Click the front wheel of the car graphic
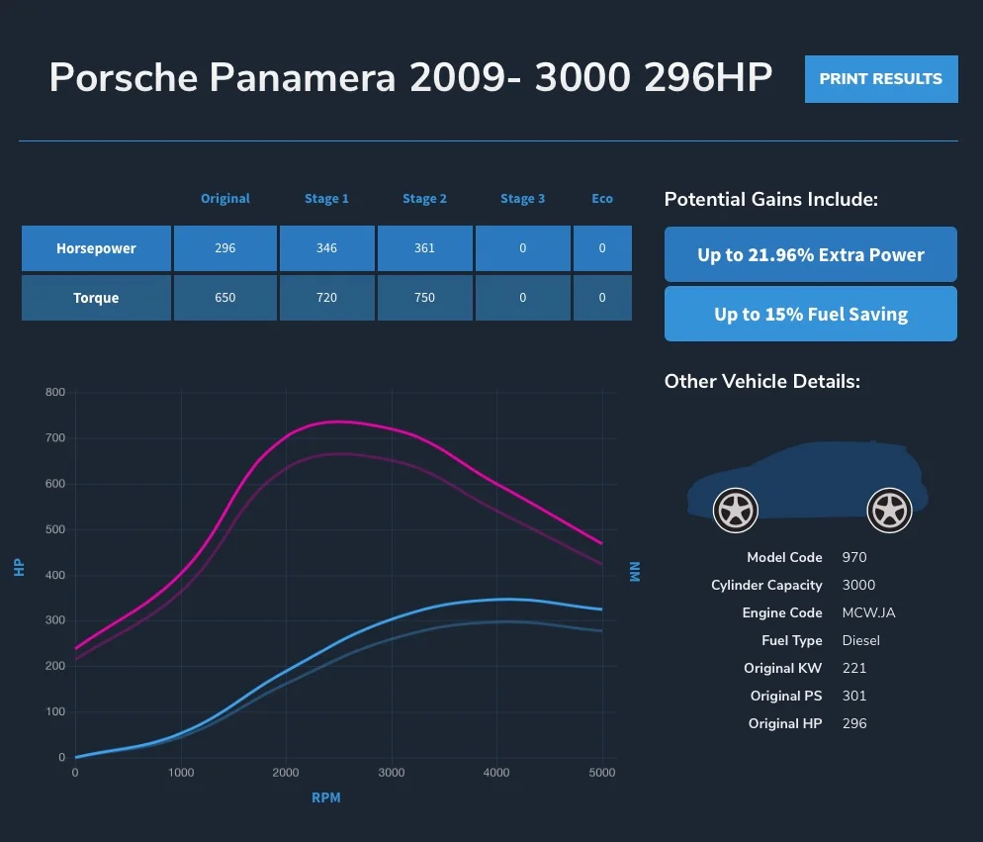 (736, 511)
